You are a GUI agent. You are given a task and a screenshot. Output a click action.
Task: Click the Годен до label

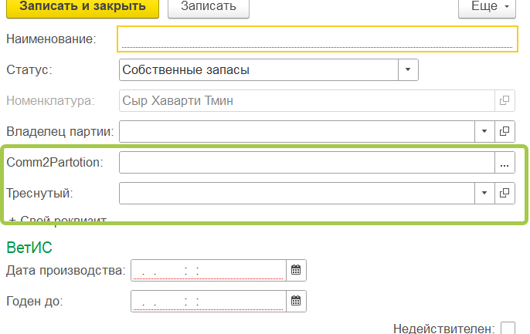coord(35,302)
